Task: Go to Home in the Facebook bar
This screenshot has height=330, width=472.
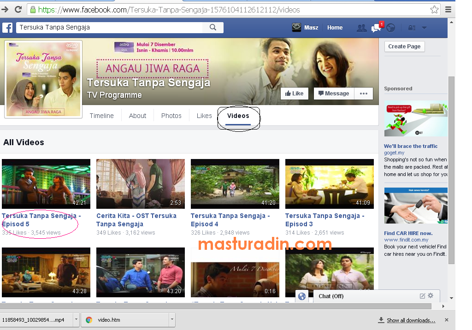Action: pyautogui.click(x=335, y=28)
